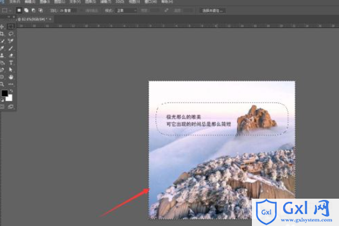Click the Intersect with Selection mode icon
The height and width of the screenshot is (226, 339).
pyautogui.click(x=40, y=11)
